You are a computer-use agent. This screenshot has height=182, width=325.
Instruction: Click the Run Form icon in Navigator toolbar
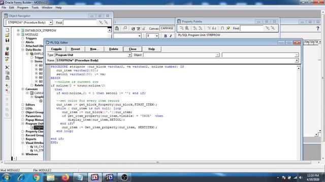tap(7, 49)
